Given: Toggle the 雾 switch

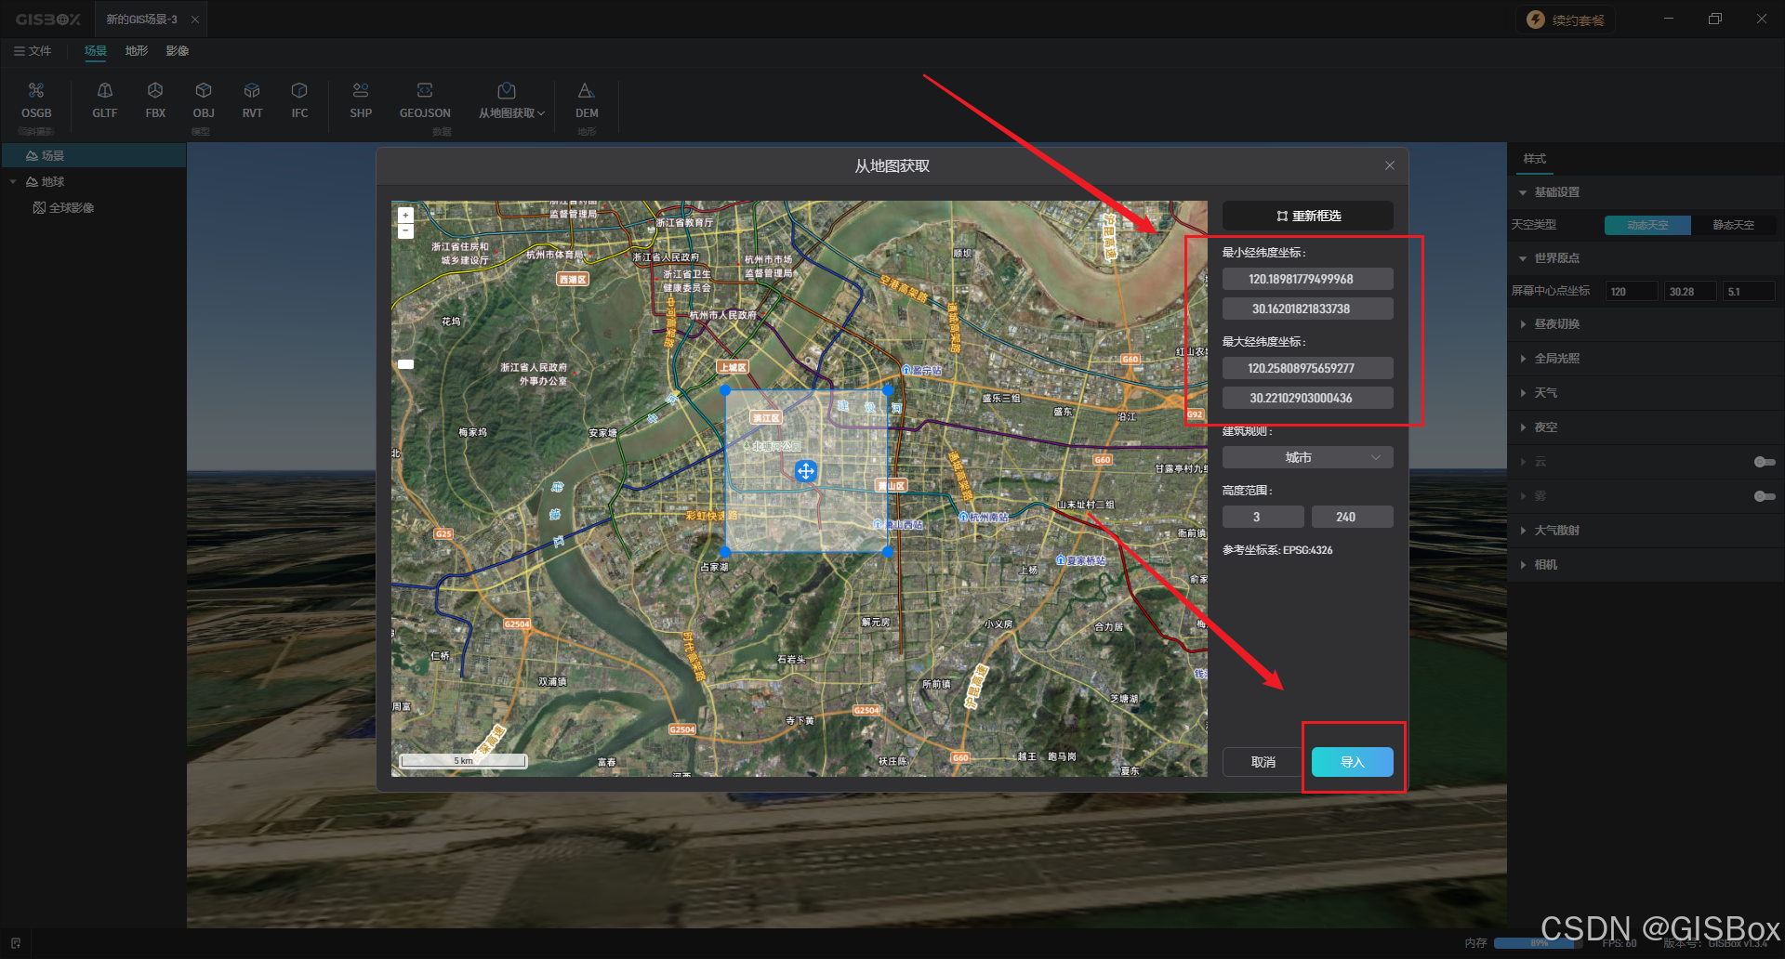Looking at the screenshot, I should (1765, 496).
